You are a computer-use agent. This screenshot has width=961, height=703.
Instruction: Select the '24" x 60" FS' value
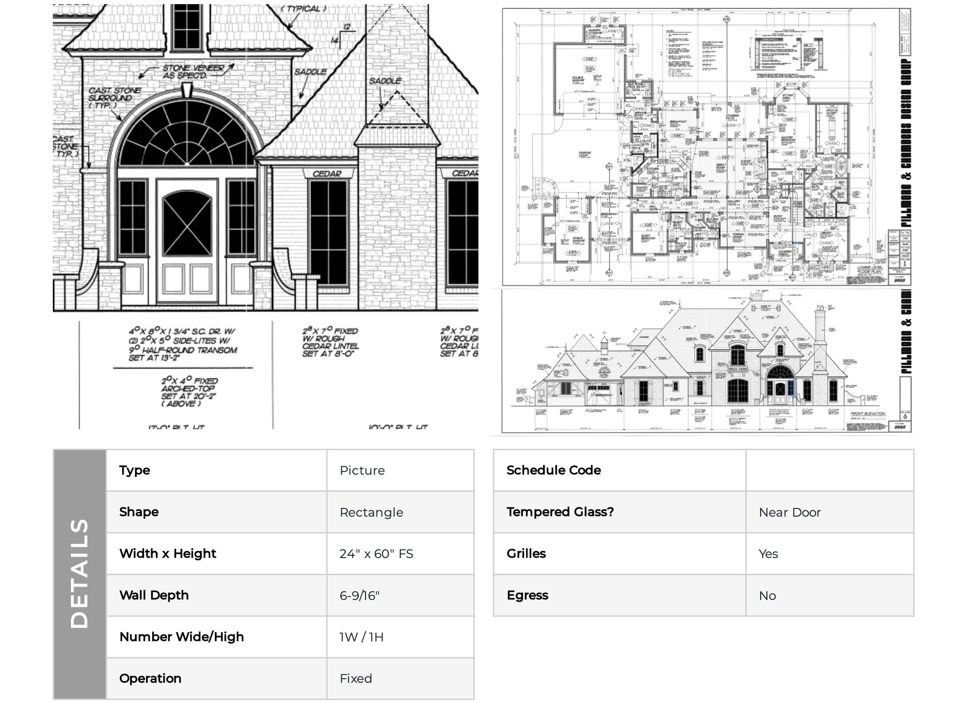point(376,553)
